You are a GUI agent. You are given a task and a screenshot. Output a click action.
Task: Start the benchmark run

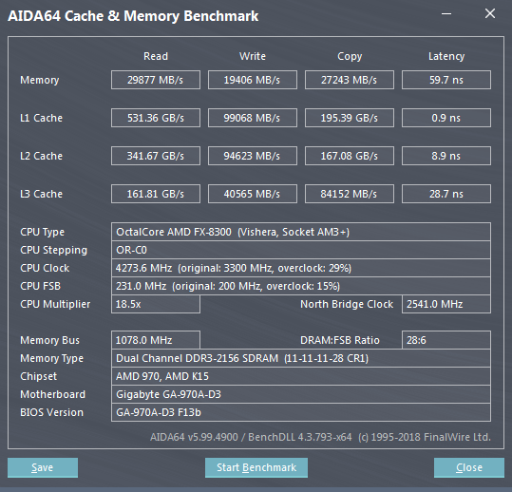(x=256, y=467)
